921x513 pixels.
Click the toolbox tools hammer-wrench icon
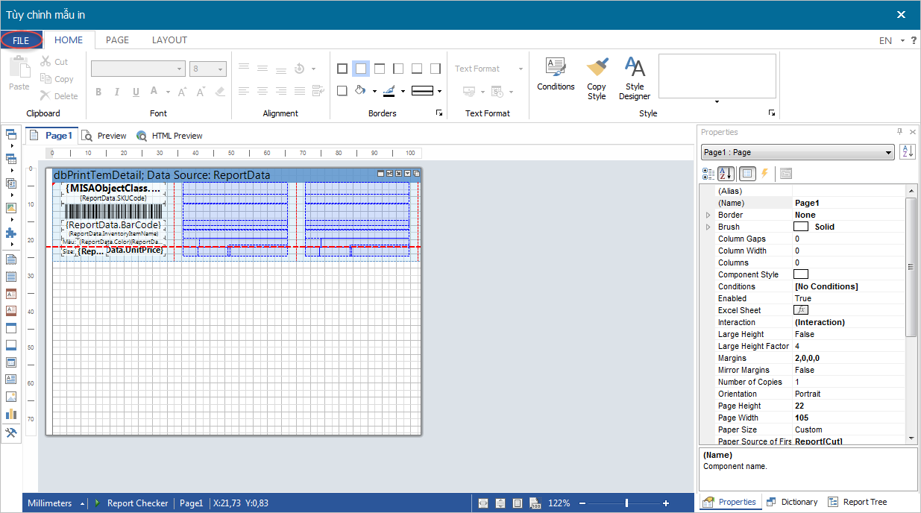(10, 433)
